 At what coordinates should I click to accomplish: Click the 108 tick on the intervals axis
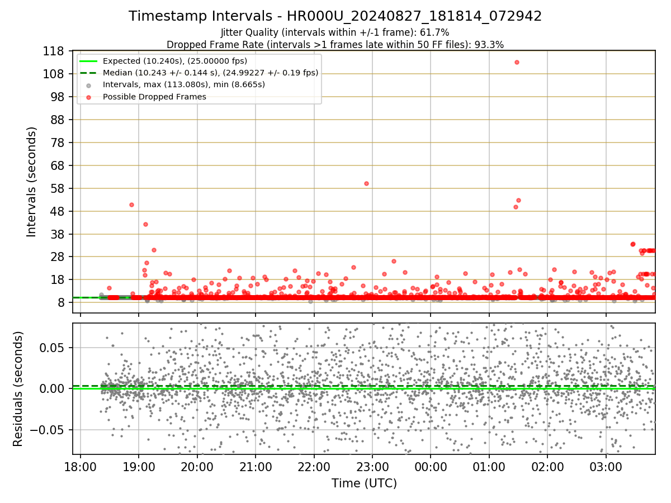click(55, 74)
